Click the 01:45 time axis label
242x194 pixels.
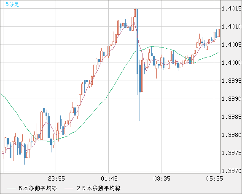tap(109, 178)
